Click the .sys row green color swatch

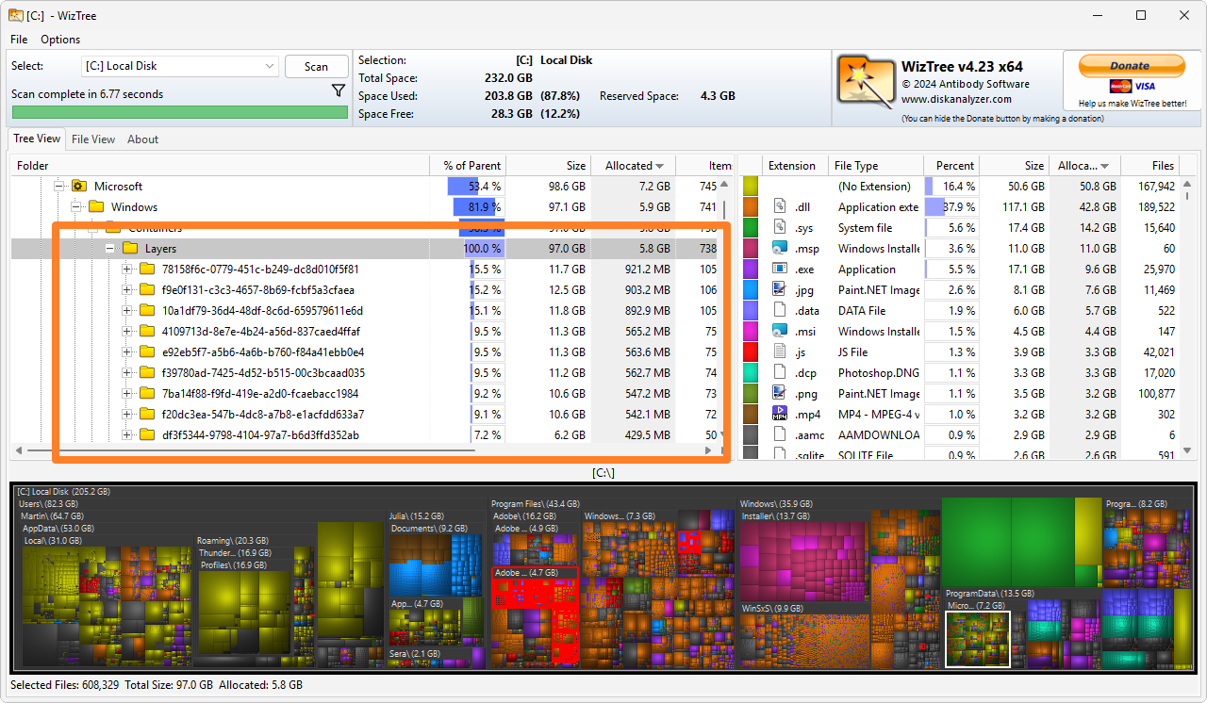pyautogui.click(x=751, y=227)
